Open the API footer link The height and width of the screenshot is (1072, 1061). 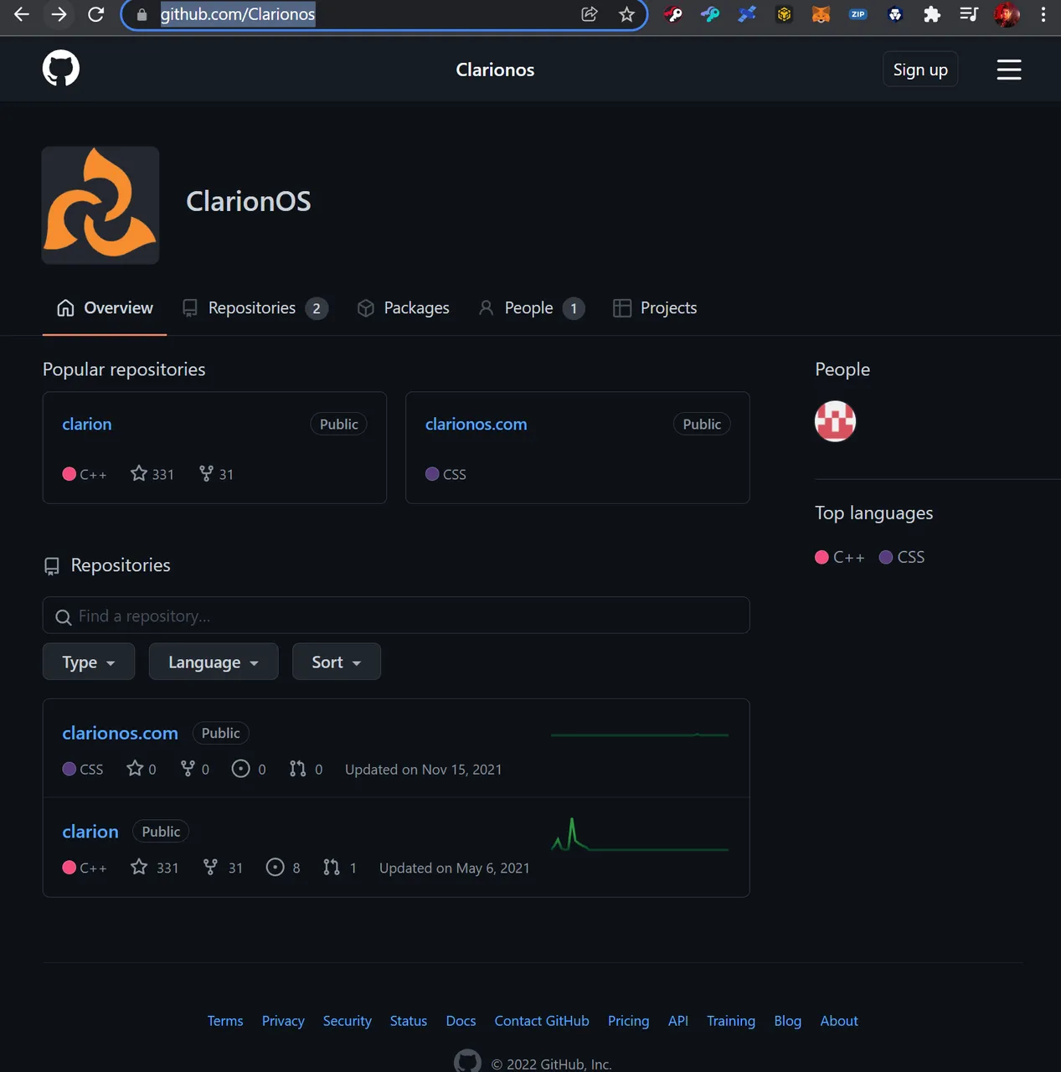pyautogui.click(x=678, y=1021)
